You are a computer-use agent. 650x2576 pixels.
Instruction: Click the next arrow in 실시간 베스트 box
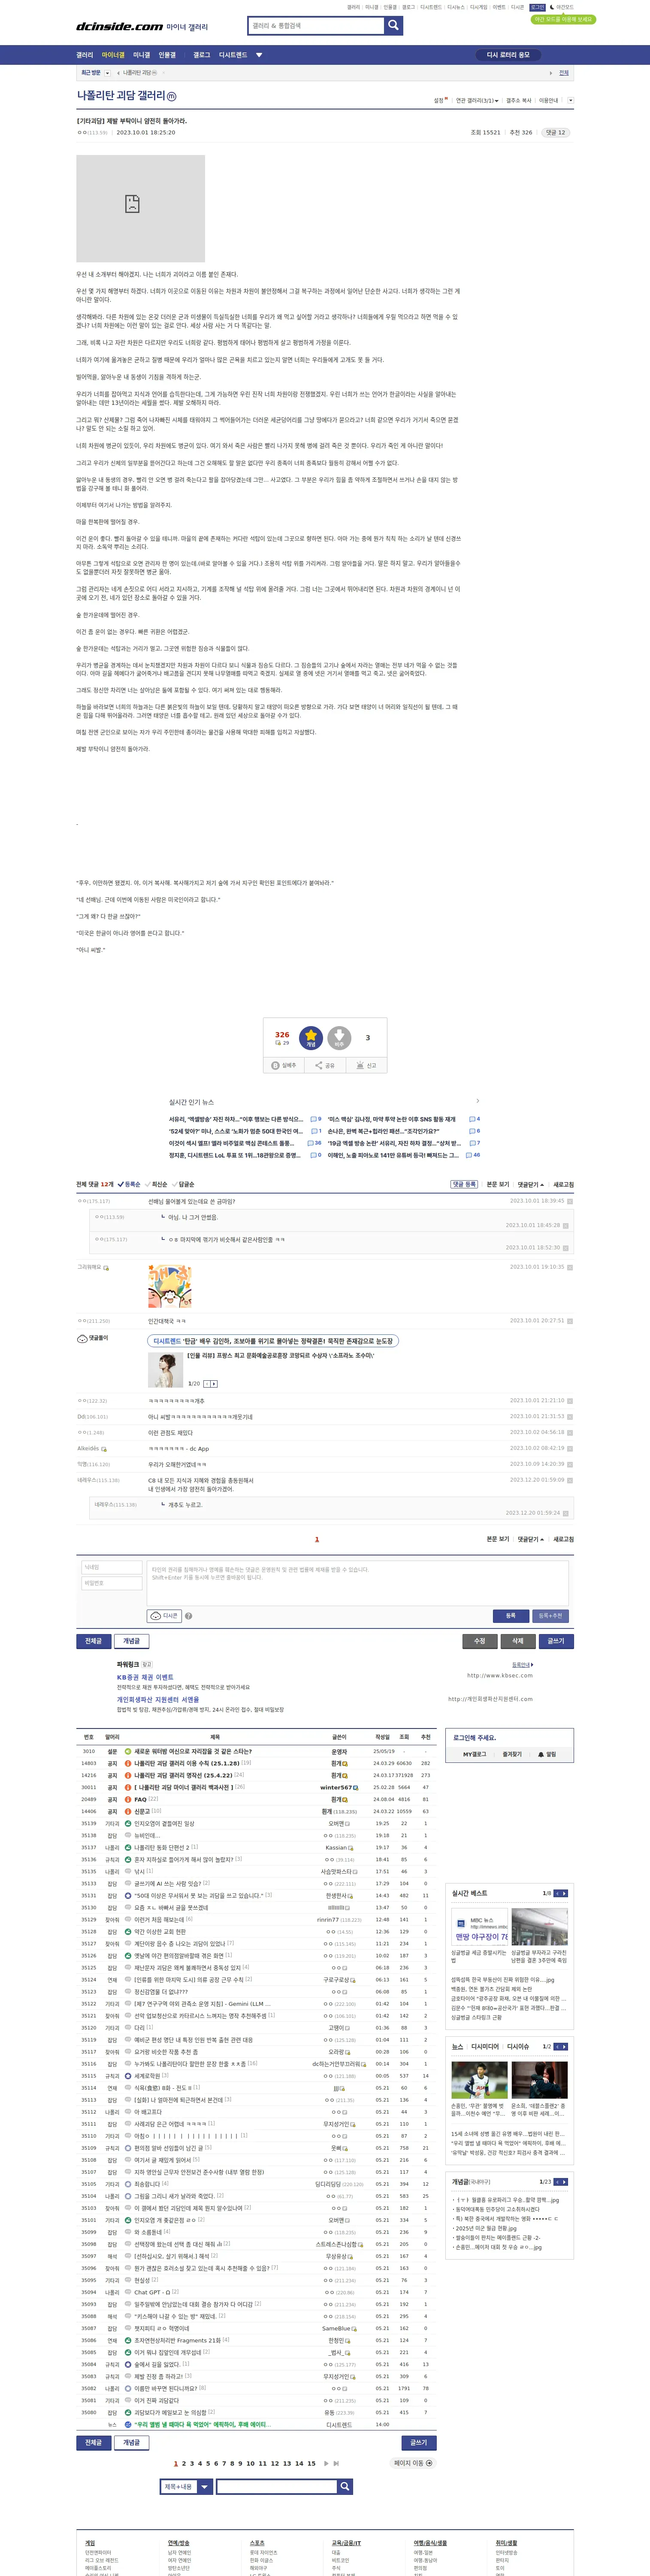(564, 1893)
